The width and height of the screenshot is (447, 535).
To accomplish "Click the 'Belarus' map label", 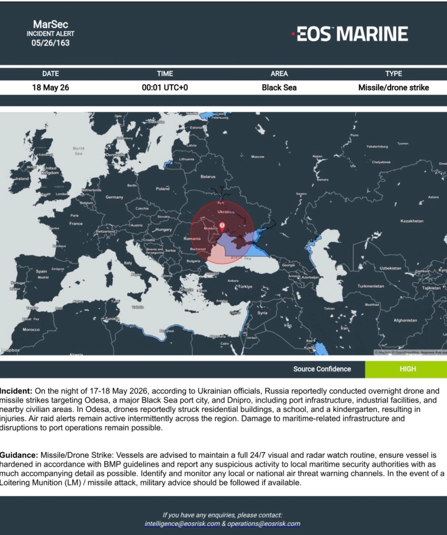I will coord(208,177).
